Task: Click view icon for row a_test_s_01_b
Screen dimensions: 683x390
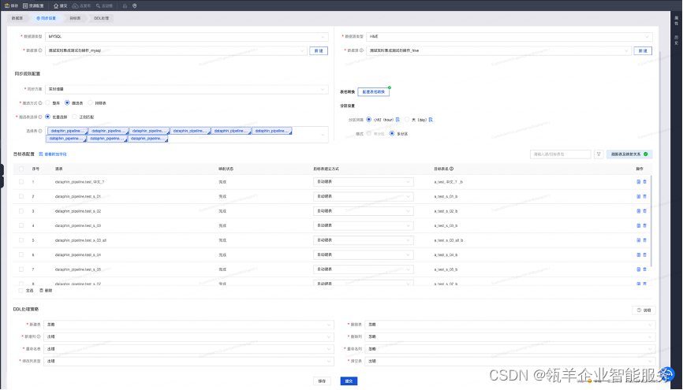Action: point(639,196)
